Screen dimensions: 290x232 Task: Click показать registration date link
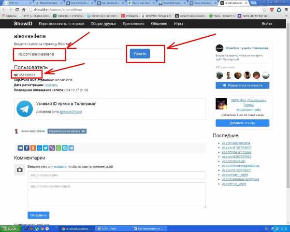click(51, 85)
